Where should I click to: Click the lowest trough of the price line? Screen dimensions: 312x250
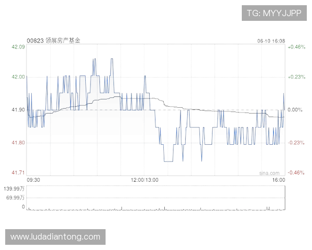[167, 161]
